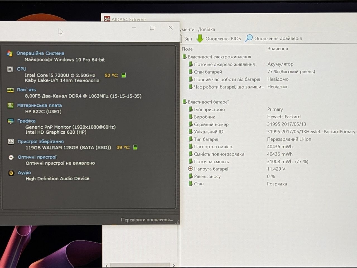Open the Оптичні пристрої section link
The height and width of the screenshot is (268, 357).
coord(37,157)
